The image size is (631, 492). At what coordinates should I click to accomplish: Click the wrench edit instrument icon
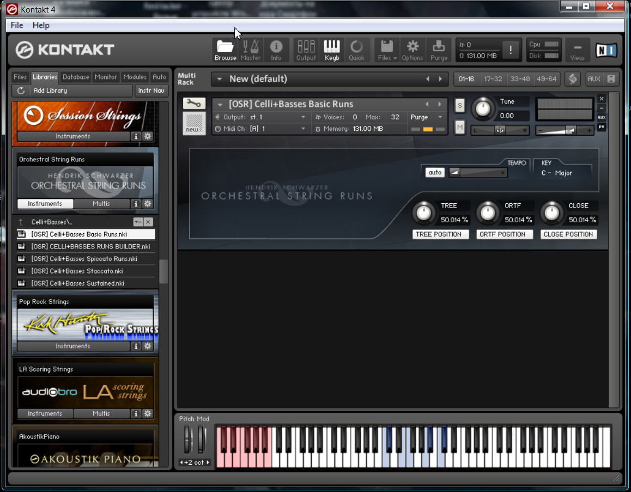click(194, 104)
